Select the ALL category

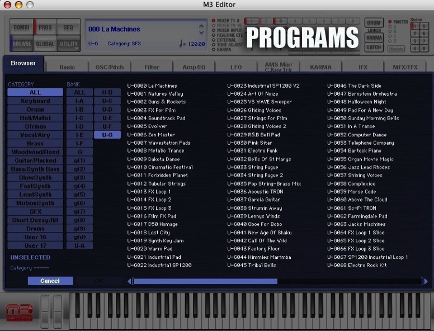click(35, 92)
